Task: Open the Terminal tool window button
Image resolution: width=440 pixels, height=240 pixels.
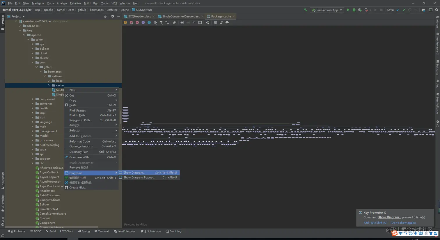Action: 102,231
